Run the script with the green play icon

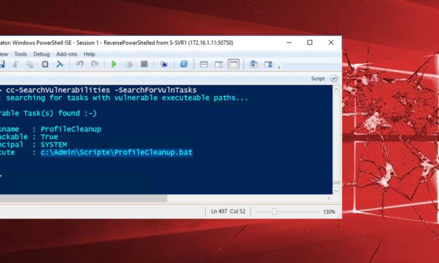click(x=114, y=64)
